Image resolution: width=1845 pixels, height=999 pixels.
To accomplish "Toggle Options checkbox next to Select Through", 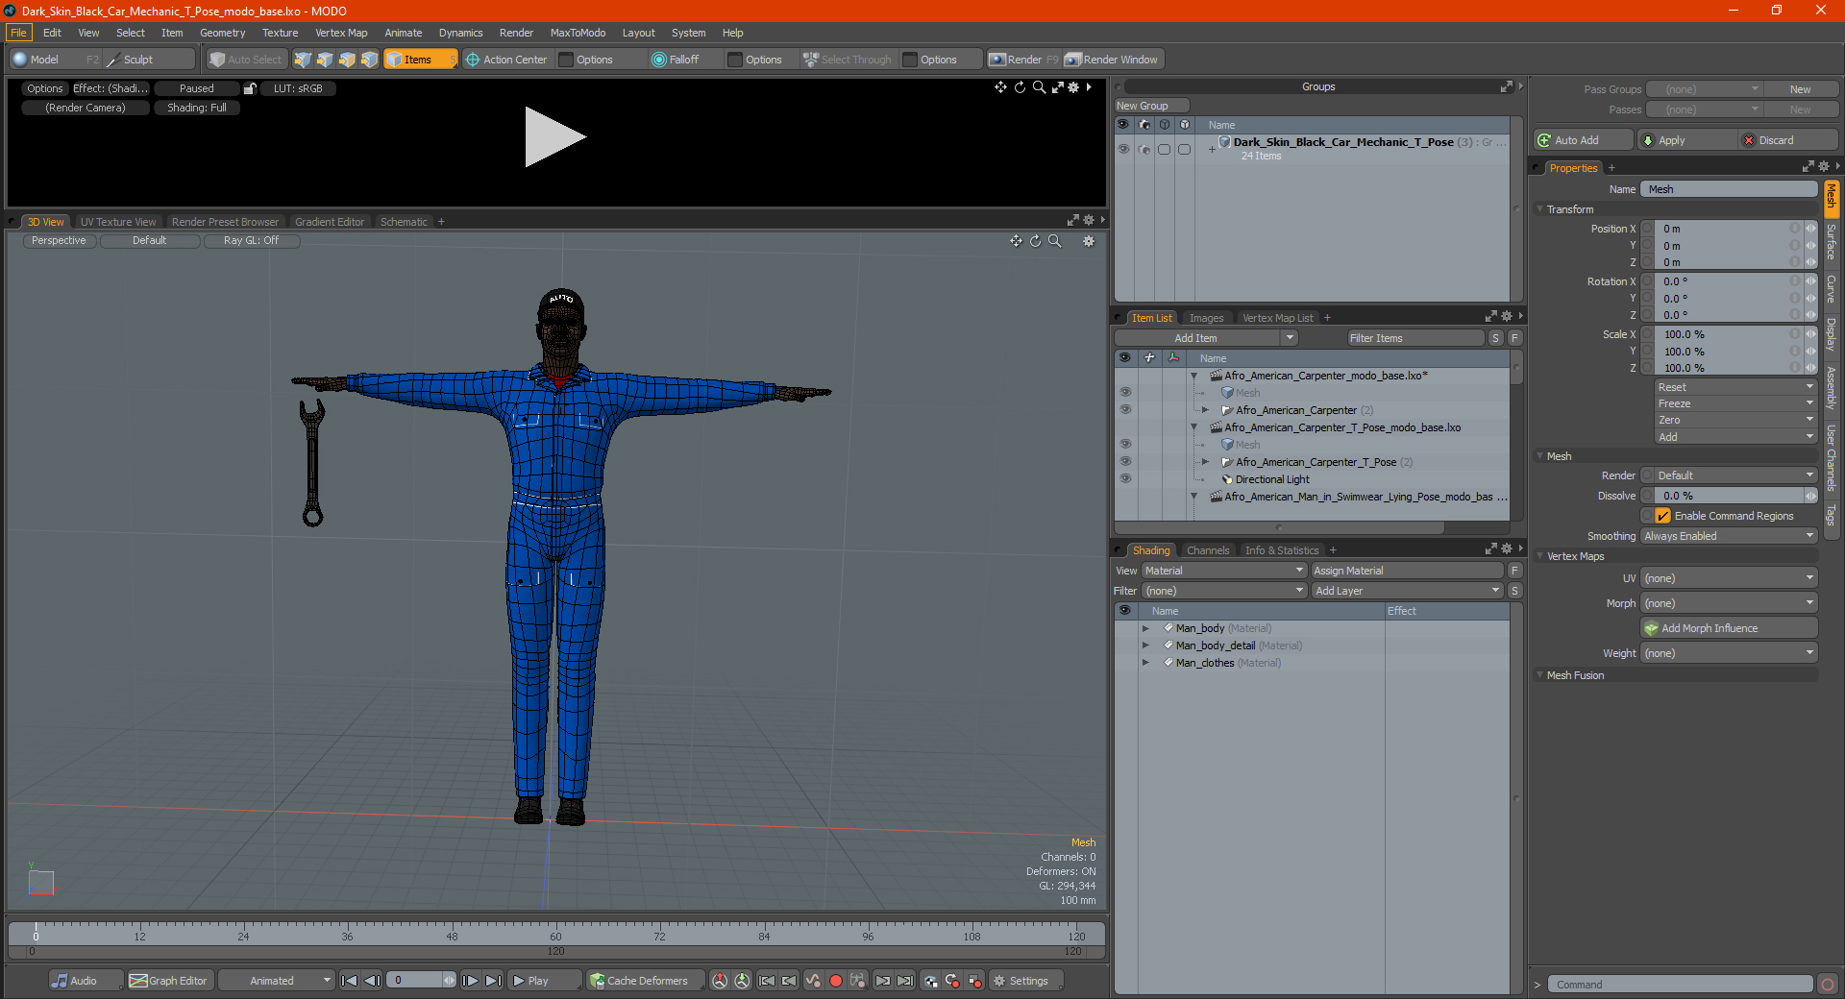I will (910, 60).
